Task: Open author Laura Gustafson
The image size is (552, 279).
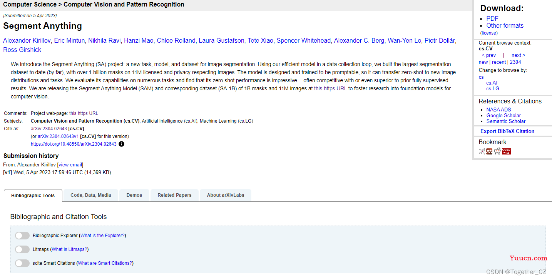Action: pos(221,41)
